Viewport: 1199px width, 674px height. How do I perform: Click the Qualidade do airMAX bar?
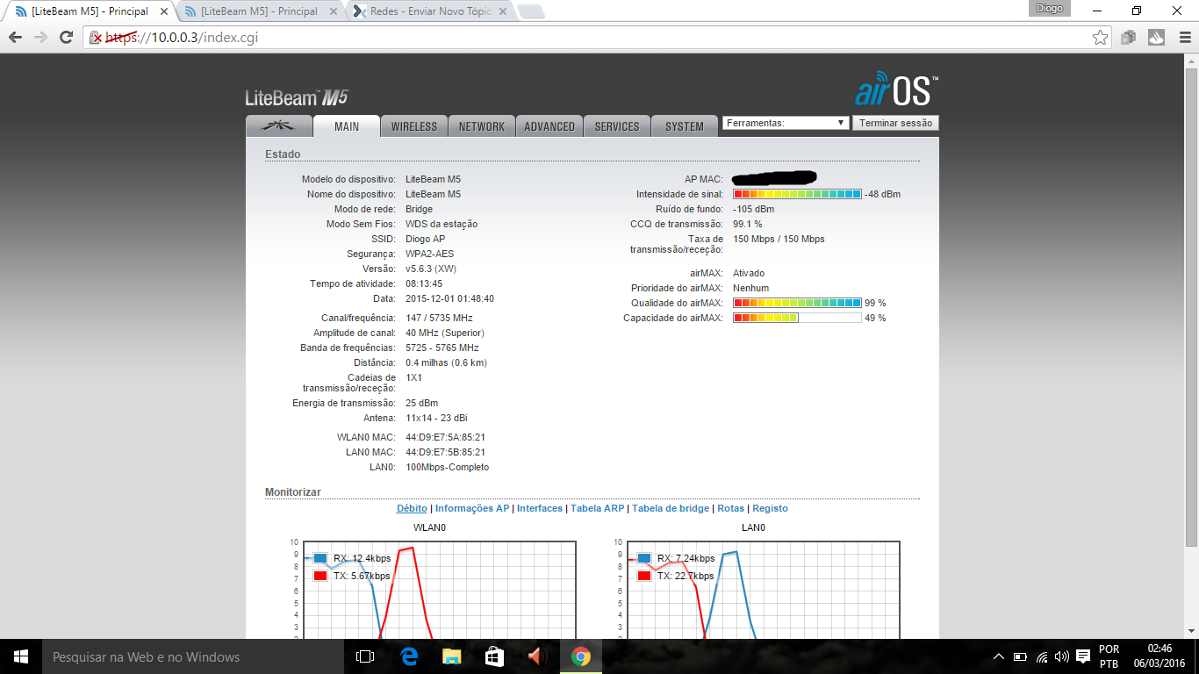click(x=797, y=303)
